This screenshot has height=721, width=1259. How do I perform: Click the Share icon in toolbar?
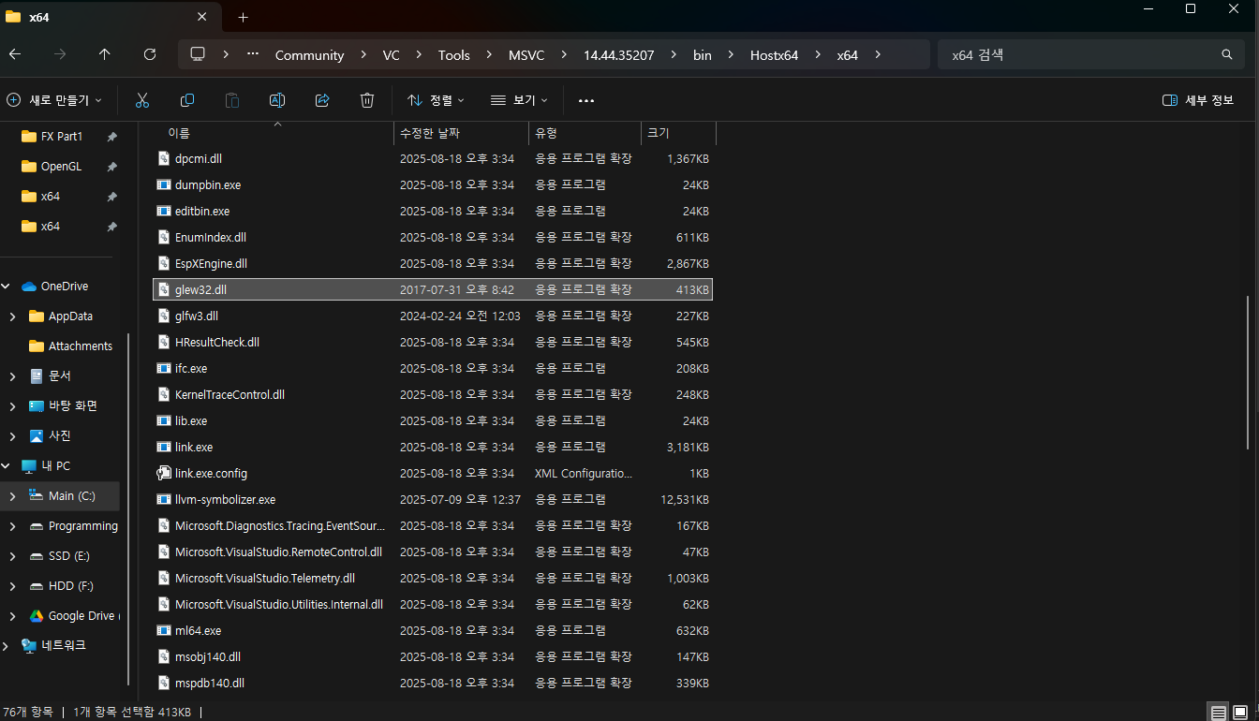pyautogui.click(x=322, y=100)
